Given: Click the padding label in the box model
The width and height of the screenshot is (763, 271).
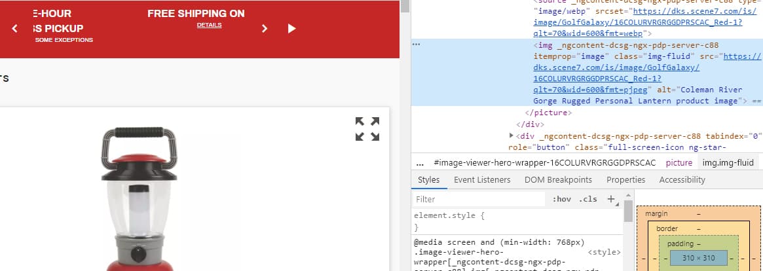Looking at the screenshot, I should [680, 244].
